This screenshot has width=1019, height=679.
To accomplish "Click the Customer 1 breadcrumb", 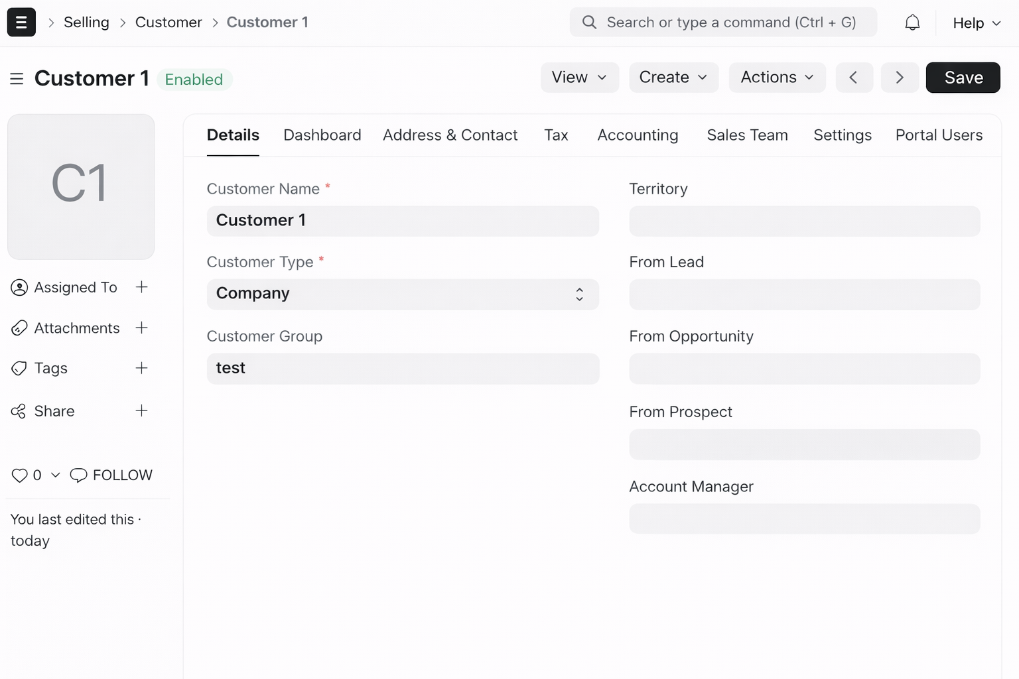I will tap(267, 23).
